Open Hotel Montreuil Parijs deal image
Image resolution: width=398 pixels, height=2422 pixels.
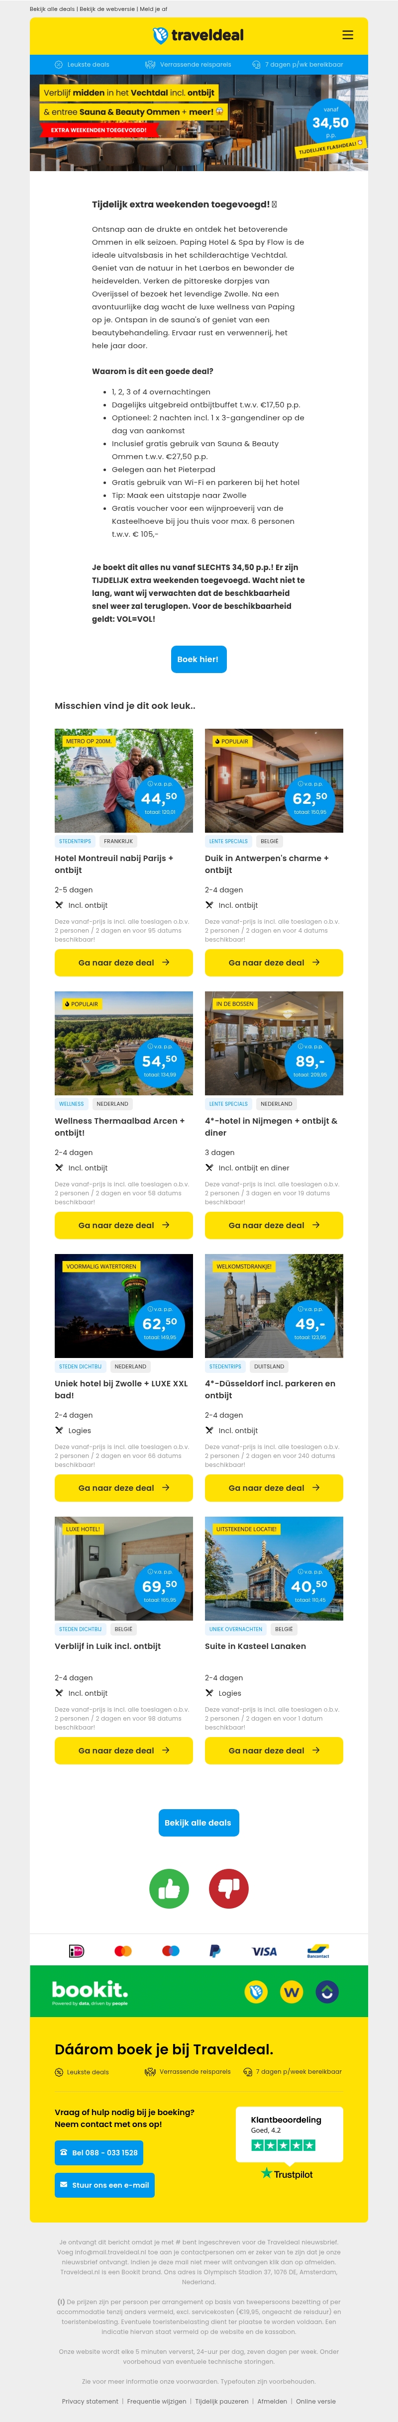123,780
